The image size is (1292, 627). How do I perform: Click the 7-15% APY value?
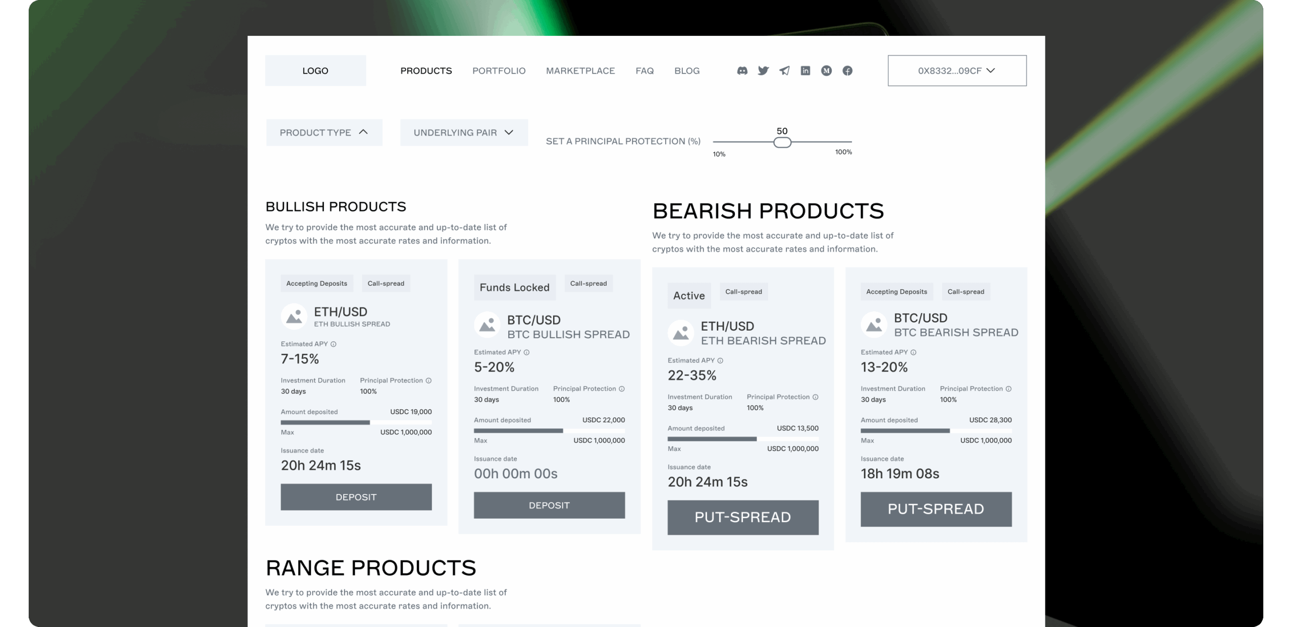coord(300,359)
